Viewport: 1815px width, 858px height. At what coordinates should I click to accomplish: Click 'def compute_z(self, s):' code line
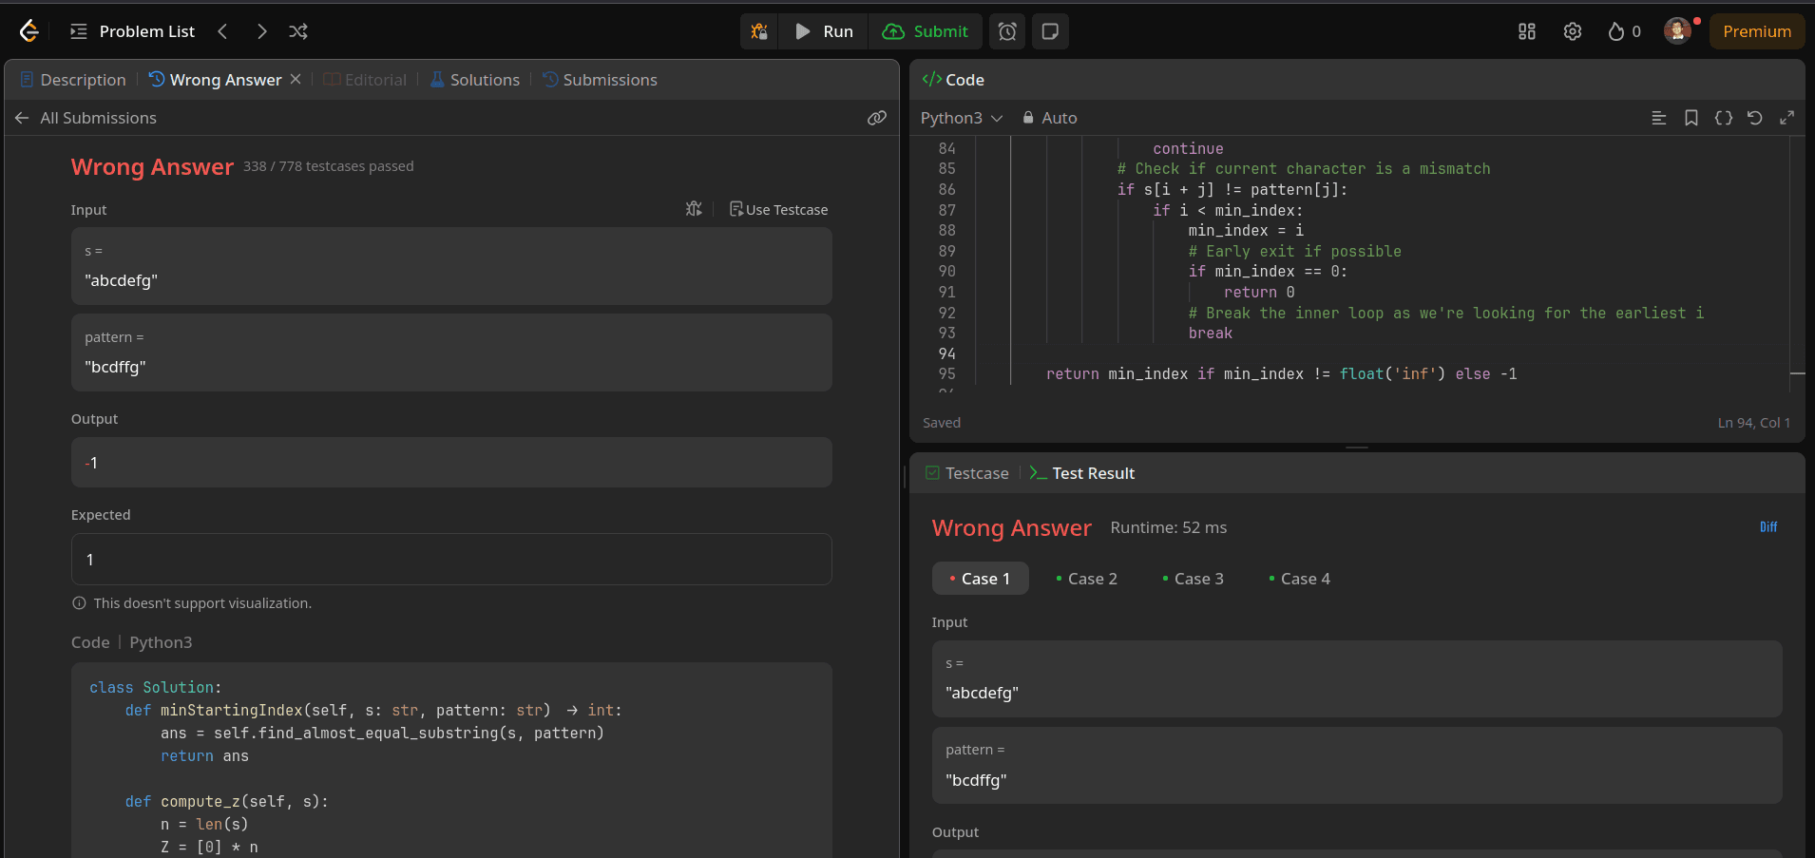click(226, 802)
